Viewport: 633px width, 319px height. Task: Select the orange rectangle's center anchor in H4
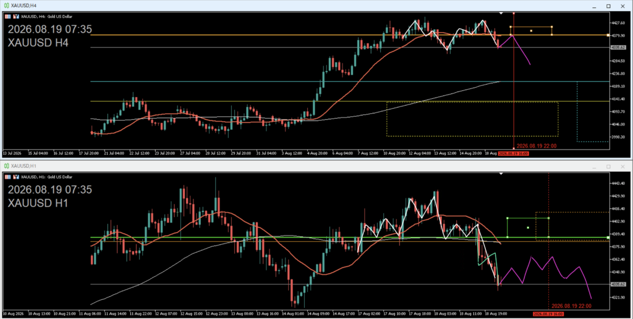click(x=531, y=31)
